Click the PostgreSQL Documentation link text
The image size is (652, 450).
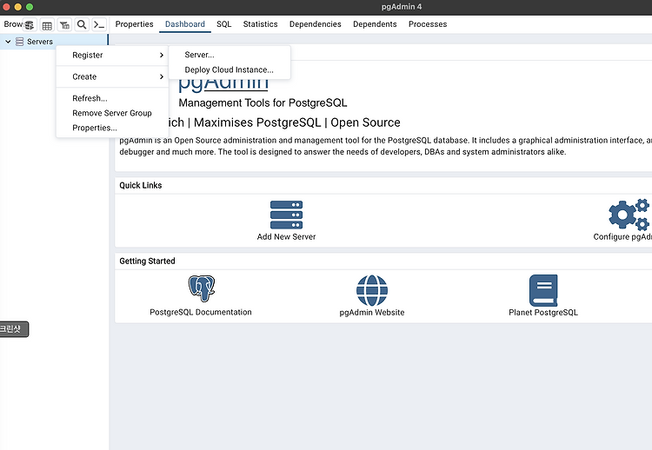coord(201,312)
